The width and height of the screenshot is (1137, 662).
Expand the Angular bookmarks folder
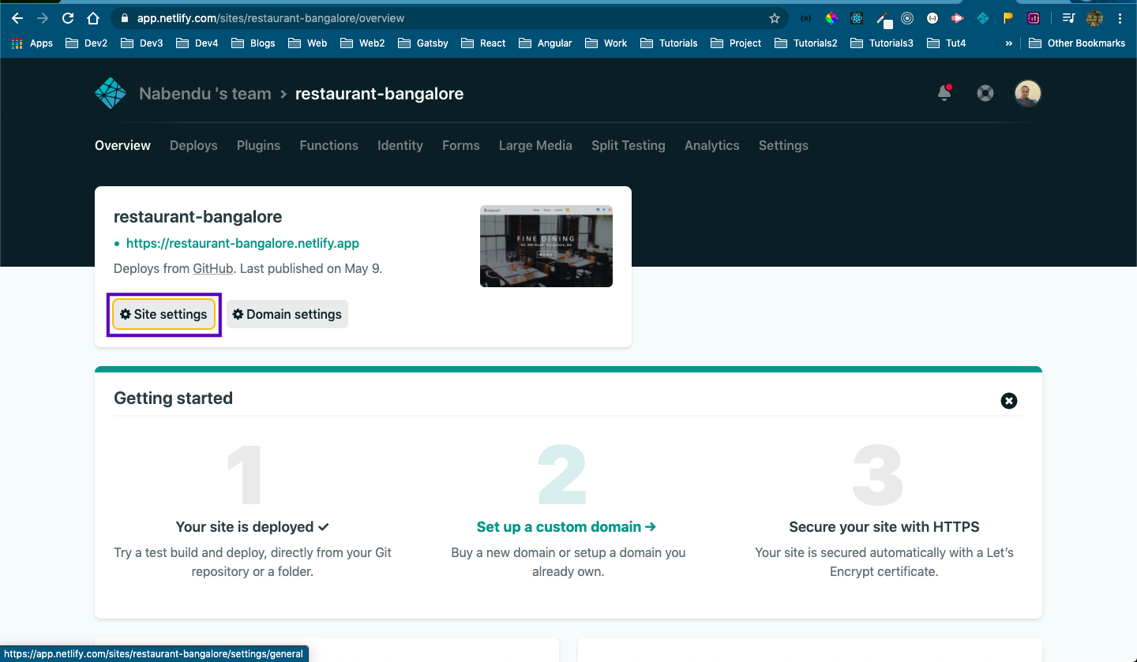(x=545, y=43)
